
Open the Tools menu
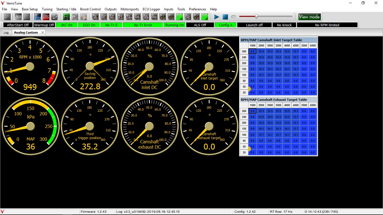[x=181, y=9]
